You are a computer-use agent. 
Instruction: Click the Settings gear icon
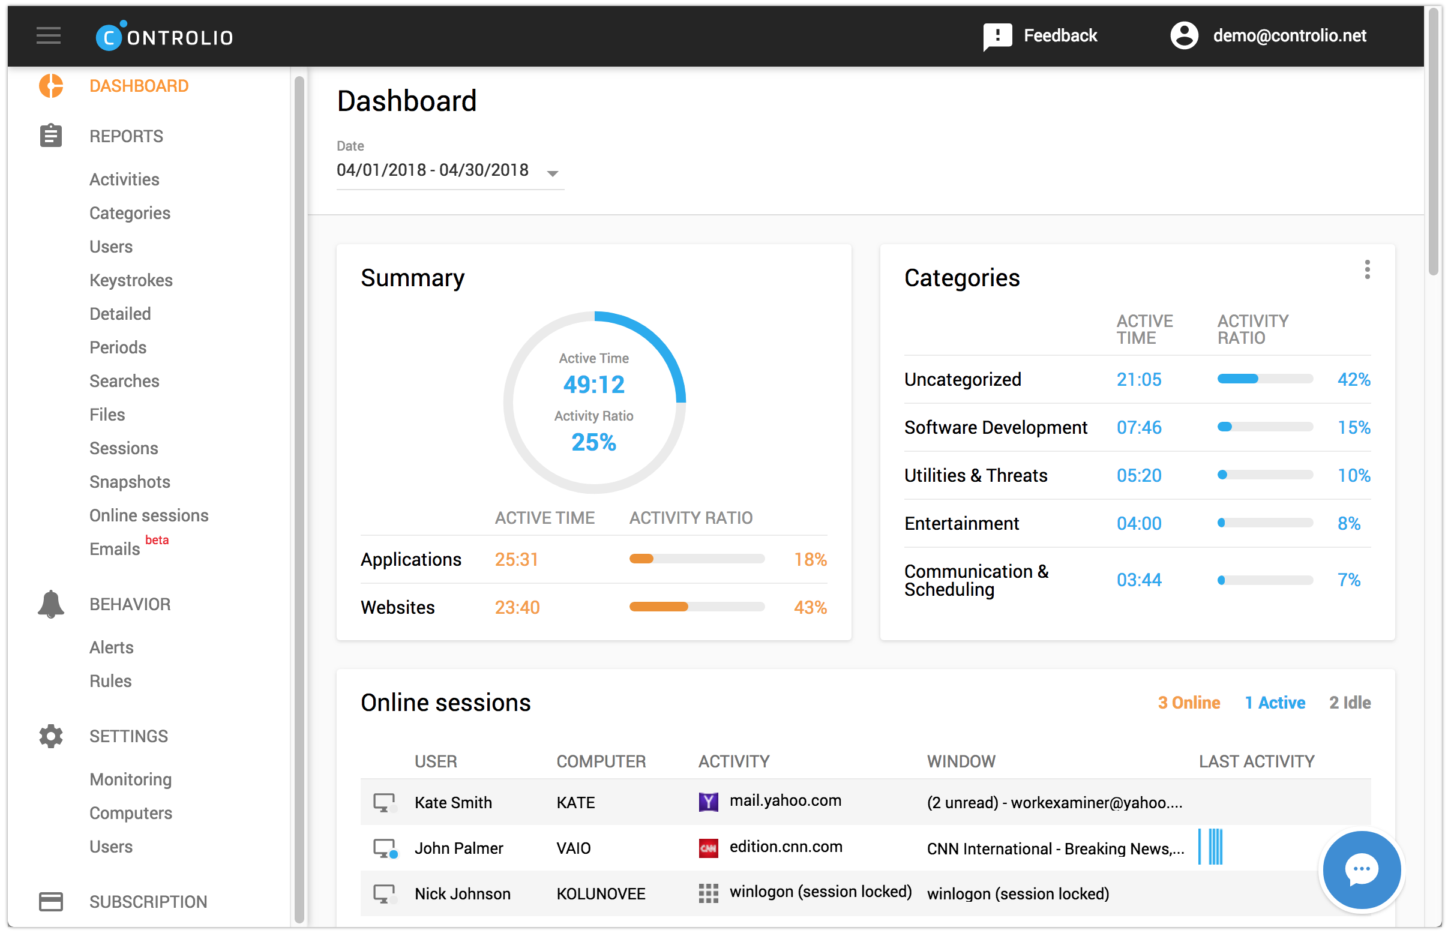(51, 736)
